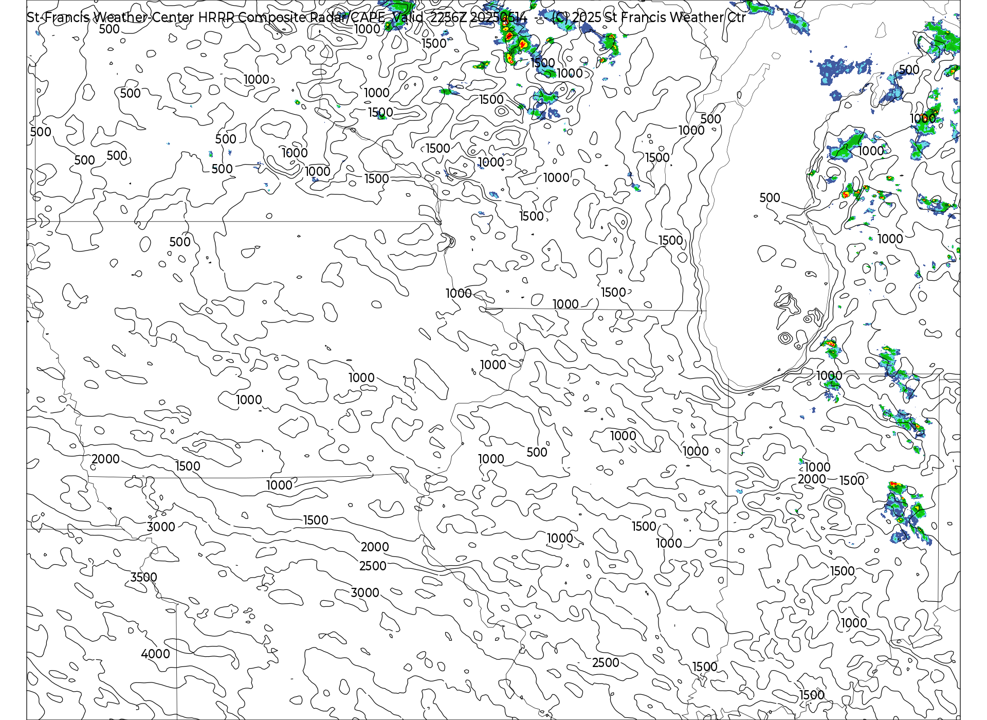Click the "2000" label immediately beside a "1500" label
Image resolution: width=987 pixels, height=720 pixels.
[812, 479]
